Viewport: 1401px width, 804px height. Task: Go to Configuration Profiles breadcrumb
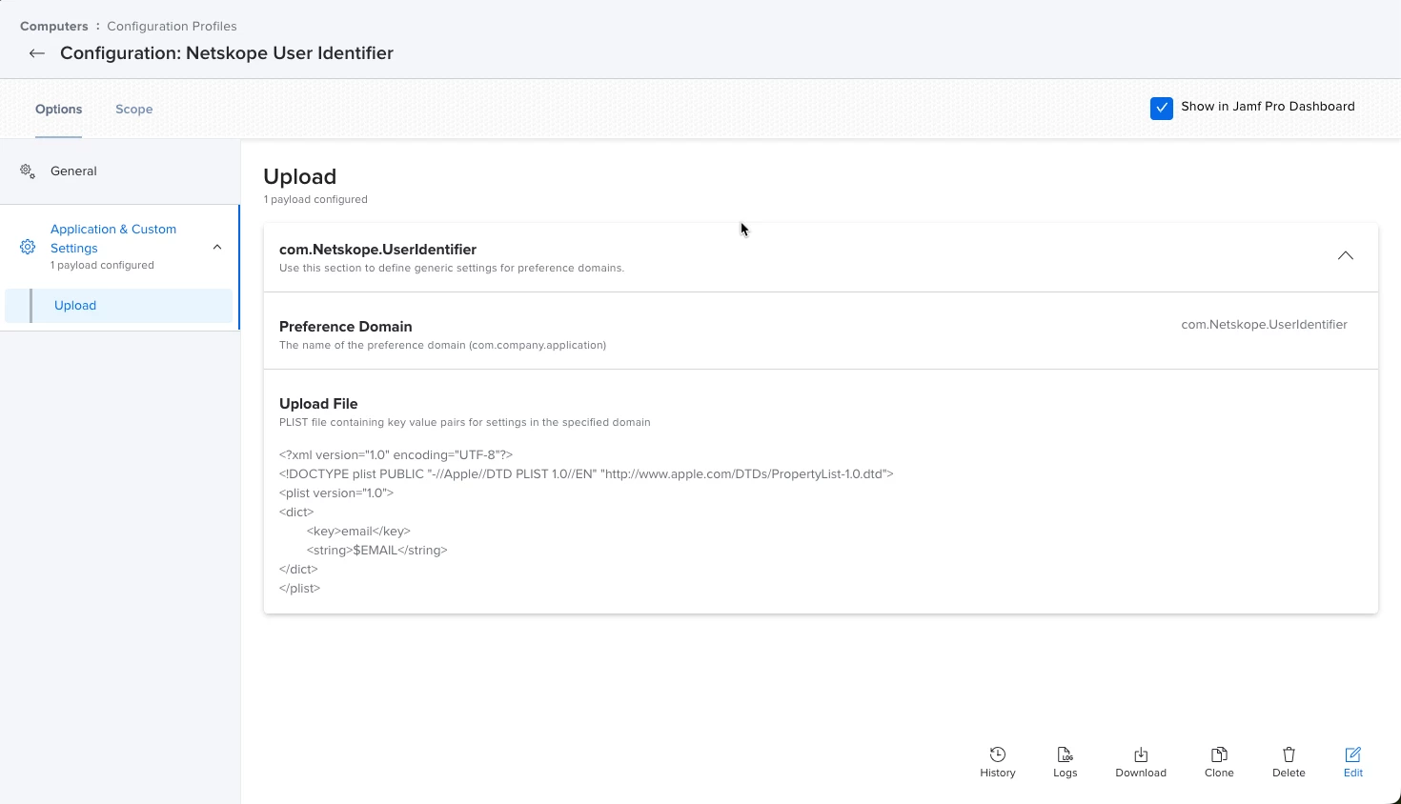[172, 27]
